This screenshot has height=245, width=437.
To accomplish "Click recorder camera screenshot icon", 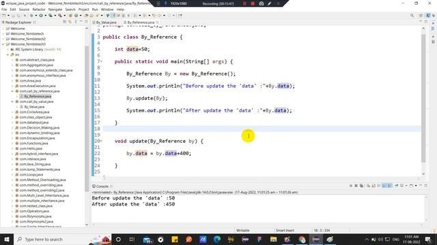I will tap(262, 3).
